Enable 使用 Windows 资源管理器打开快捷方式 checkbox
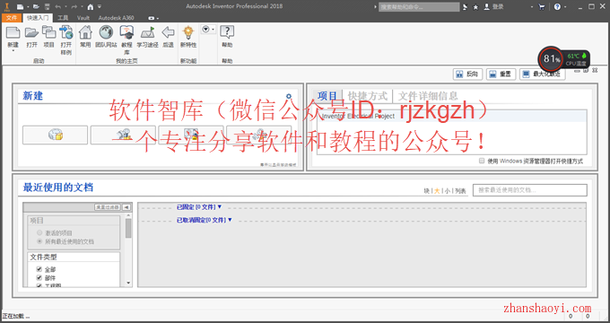 pyautogui.click(x=482, y=161)
